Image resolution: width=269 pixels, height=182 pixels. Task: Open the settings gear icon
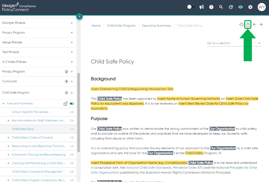(x=250, y=7)
